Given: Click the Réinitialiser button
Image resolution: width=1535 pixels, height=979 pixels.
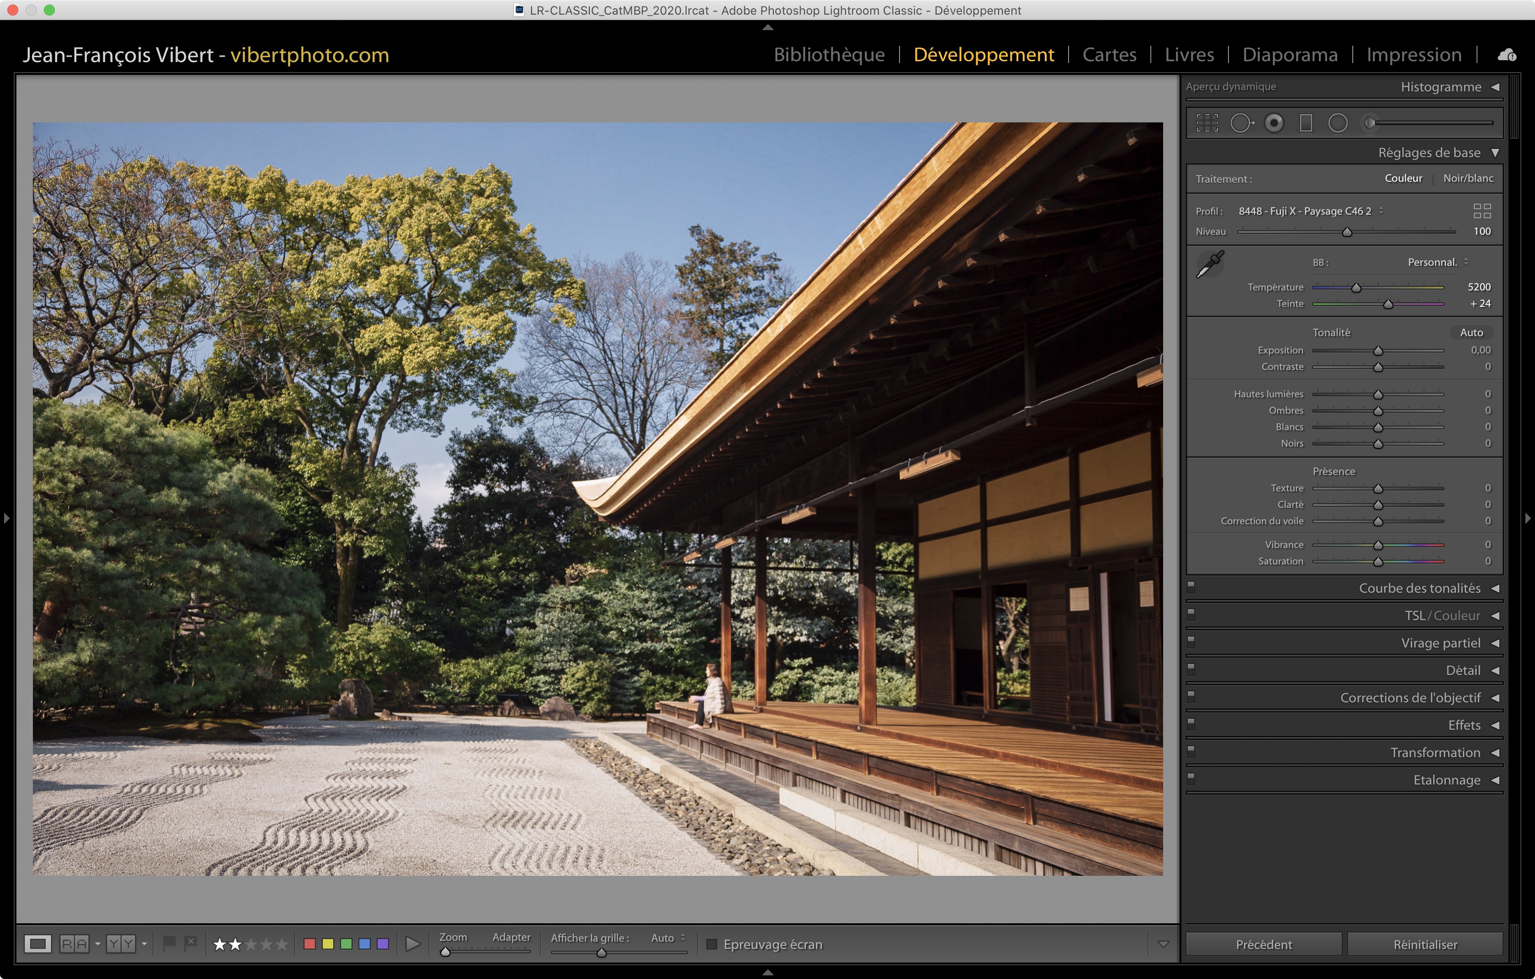Looking at the screenshot, I should click(1425, 944).
